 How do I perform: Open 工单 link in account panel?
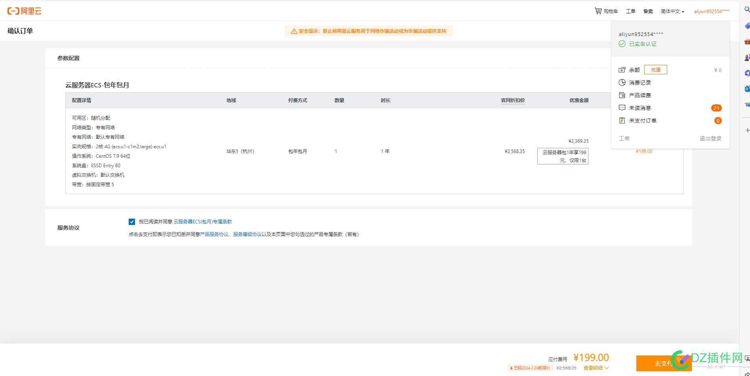coord(624,138)
